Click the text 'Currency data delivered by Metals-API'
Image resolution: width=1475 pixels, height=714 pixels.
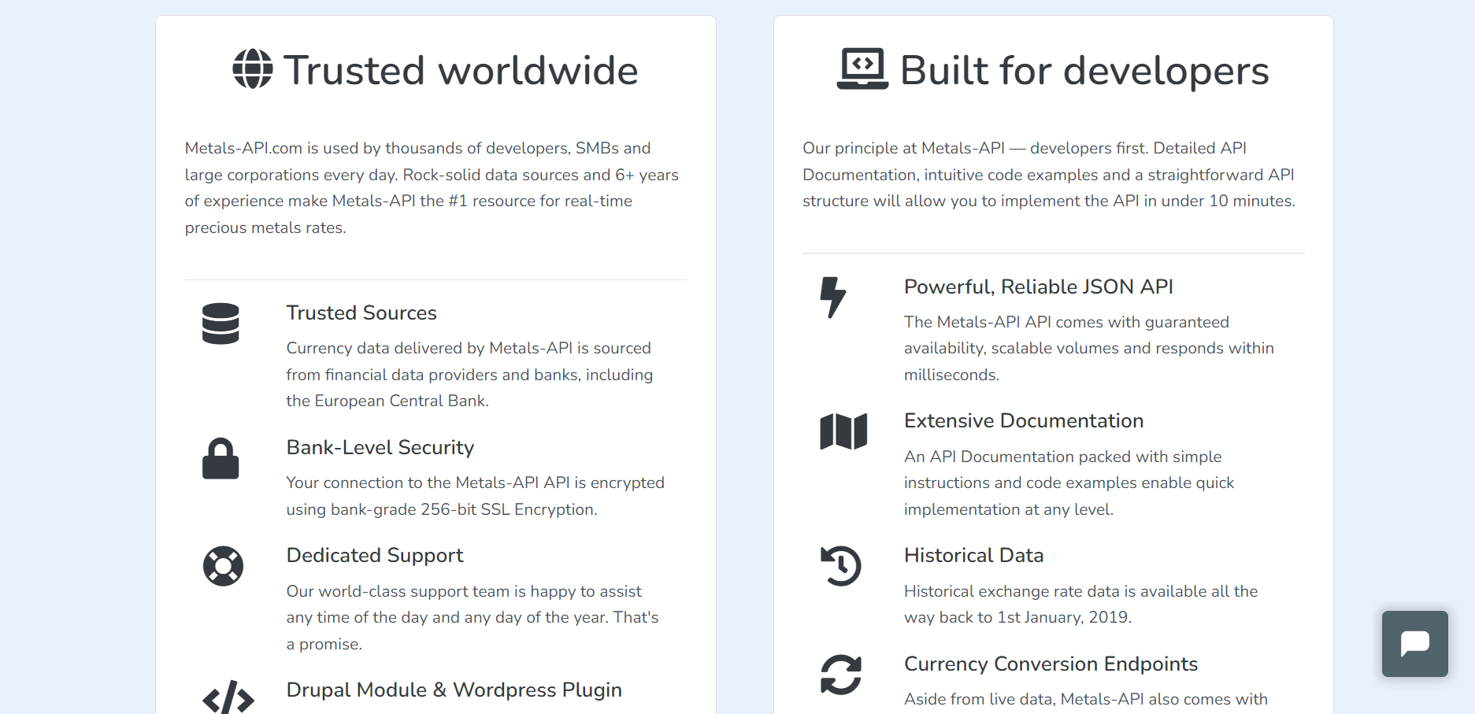(470, 374)
